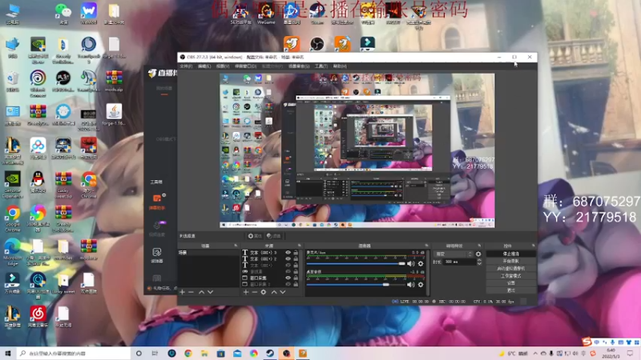
Task: Open 桌面音频 audio settings gear
Action: [x=421, y=285]
